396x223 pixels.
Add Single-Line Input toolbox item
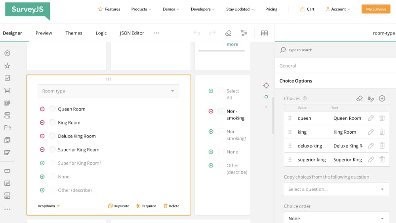(7, 171)
